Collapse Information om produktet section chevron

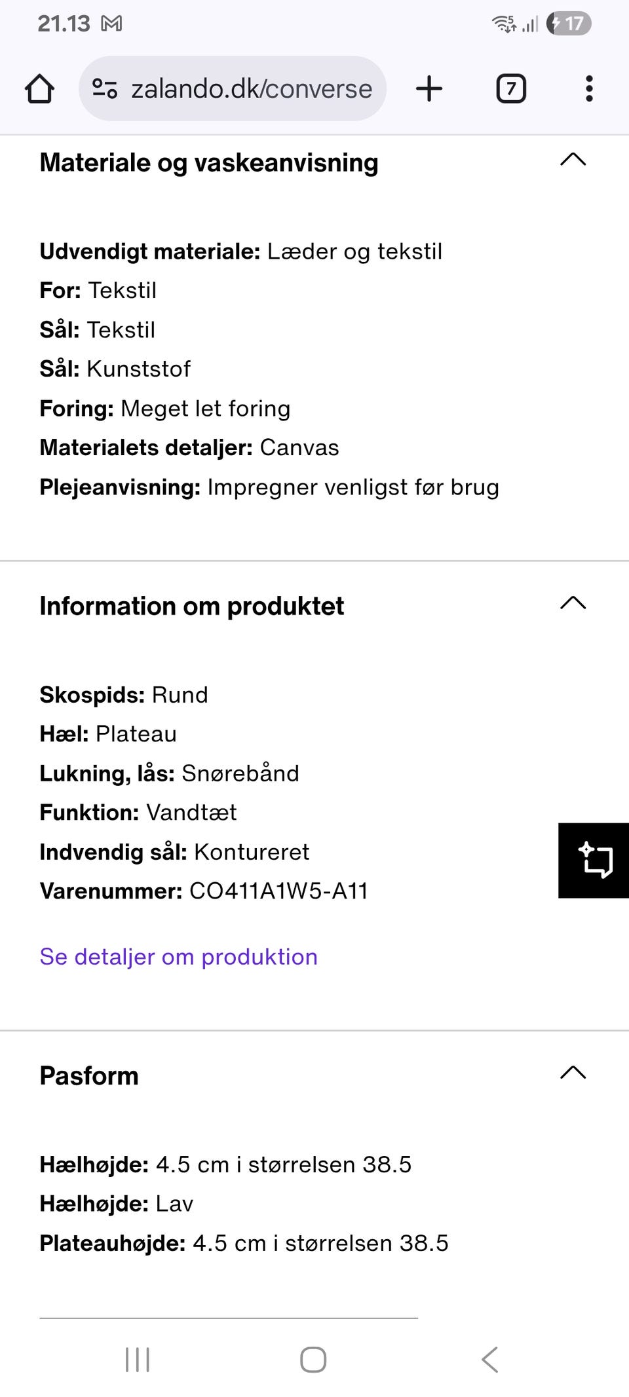point(573,603)
